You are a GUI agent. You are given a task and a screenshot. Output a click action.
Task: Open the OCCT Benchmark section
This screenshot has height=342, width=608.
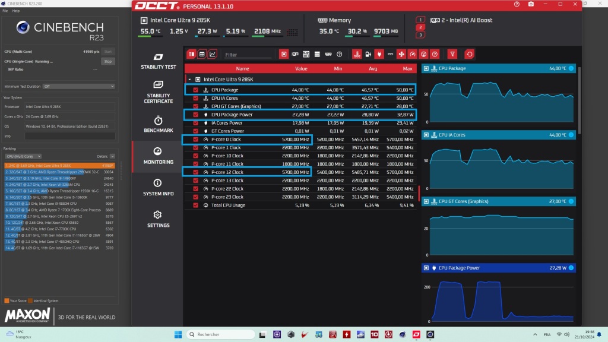[x=158, y=125]
